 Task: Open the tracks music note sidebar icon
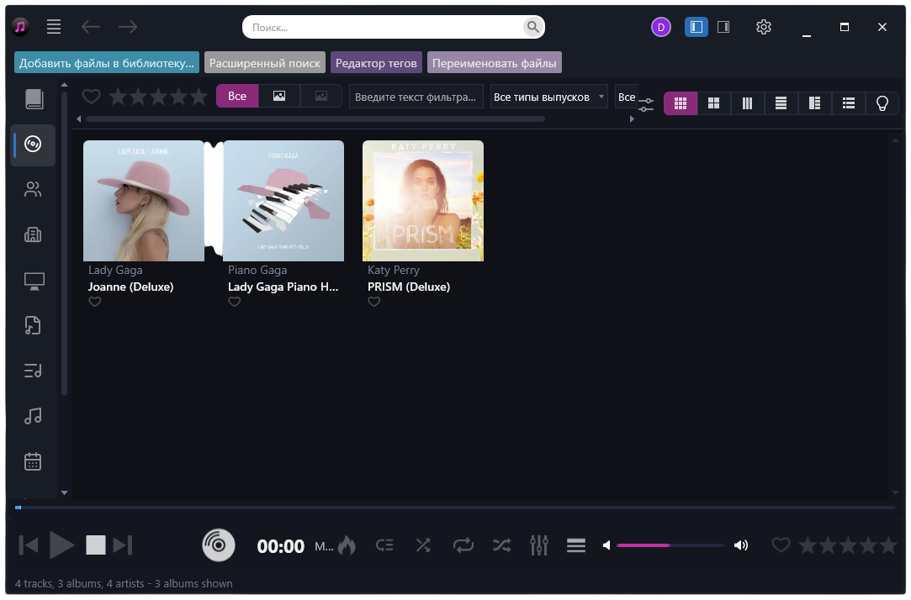coord(33,416)
